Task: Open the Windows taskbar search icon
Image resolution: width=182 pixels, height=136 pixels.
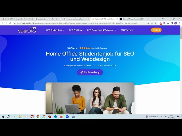Action: click(x=9, y=116)
